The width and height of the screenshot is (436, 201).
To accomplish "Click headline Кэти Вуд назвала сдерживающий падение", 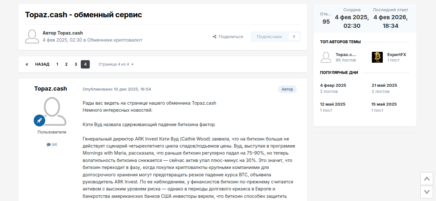I will 149,125.
